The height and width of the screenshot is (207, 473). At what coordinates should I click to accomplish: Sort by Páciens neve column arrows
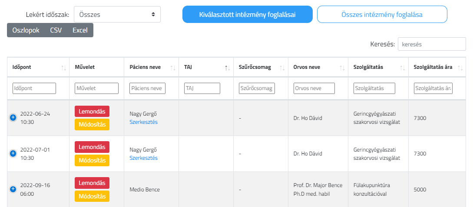tap(173, 68)
